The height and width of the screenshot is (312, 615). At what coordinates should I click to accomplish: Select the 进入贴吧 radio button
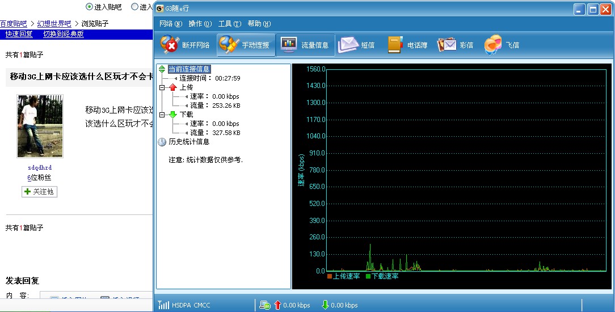[x=90, y=7]
